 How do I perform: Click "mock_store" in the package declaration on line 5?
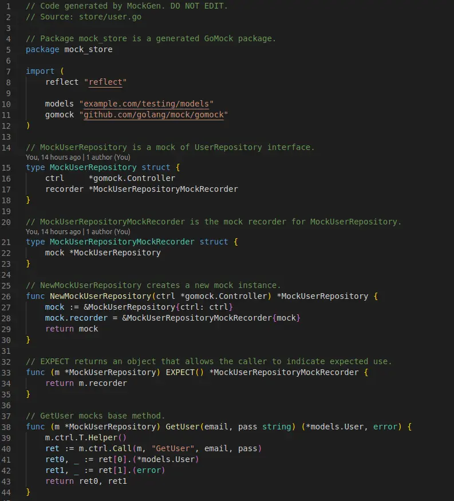coord(89,49)
